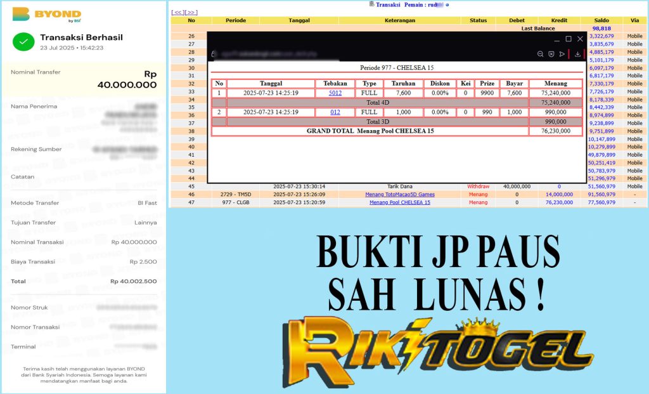Open the bet number 5012 link
Viewport: 649px width, 394px height.
click(335, 93)
